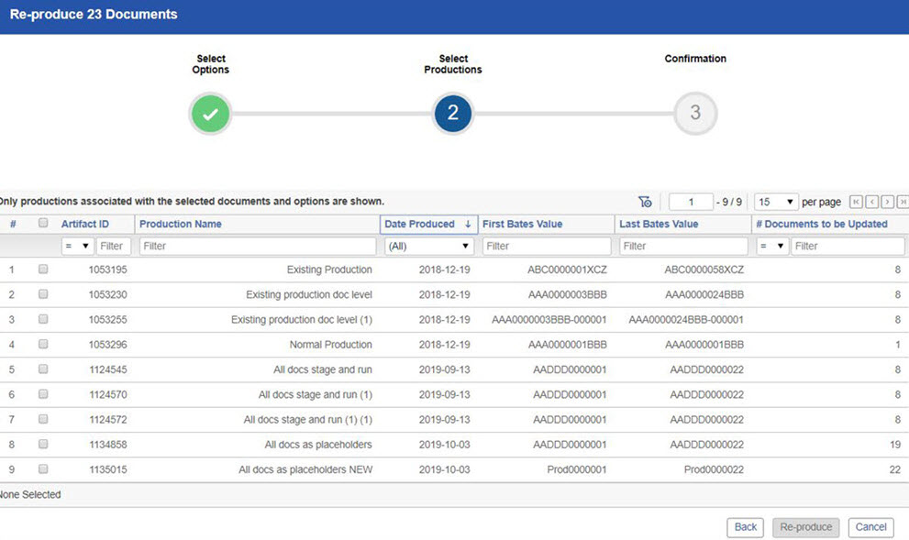909x540 pixels.
Task: Sort by # Documents to be Updated column
Action: click(x=822, y=225)
